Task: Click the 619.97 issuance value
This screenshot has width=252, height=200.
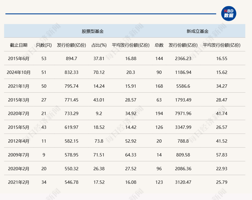Action: [x=71, y=127]
